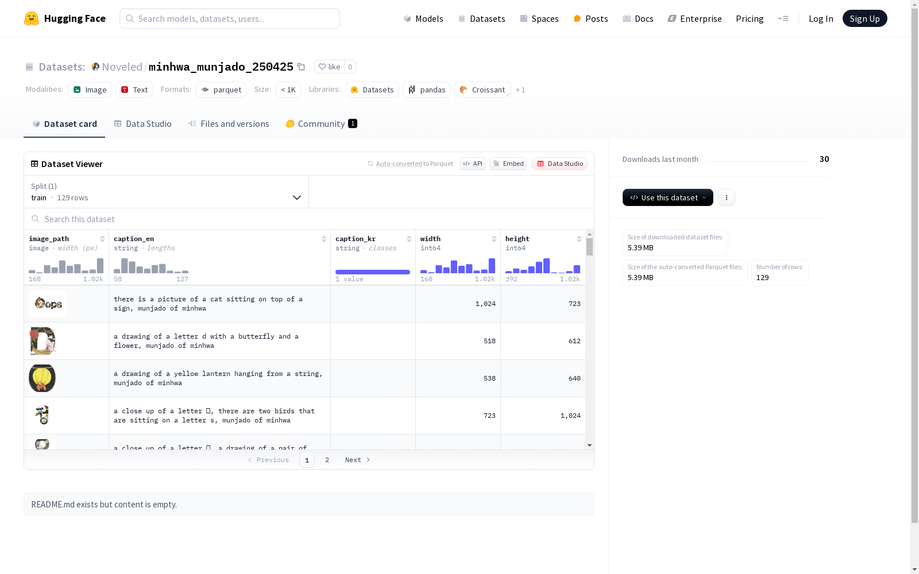Open the Use this dataset dropdown
This screenshot has height=574, width=919.
point(668,197)
